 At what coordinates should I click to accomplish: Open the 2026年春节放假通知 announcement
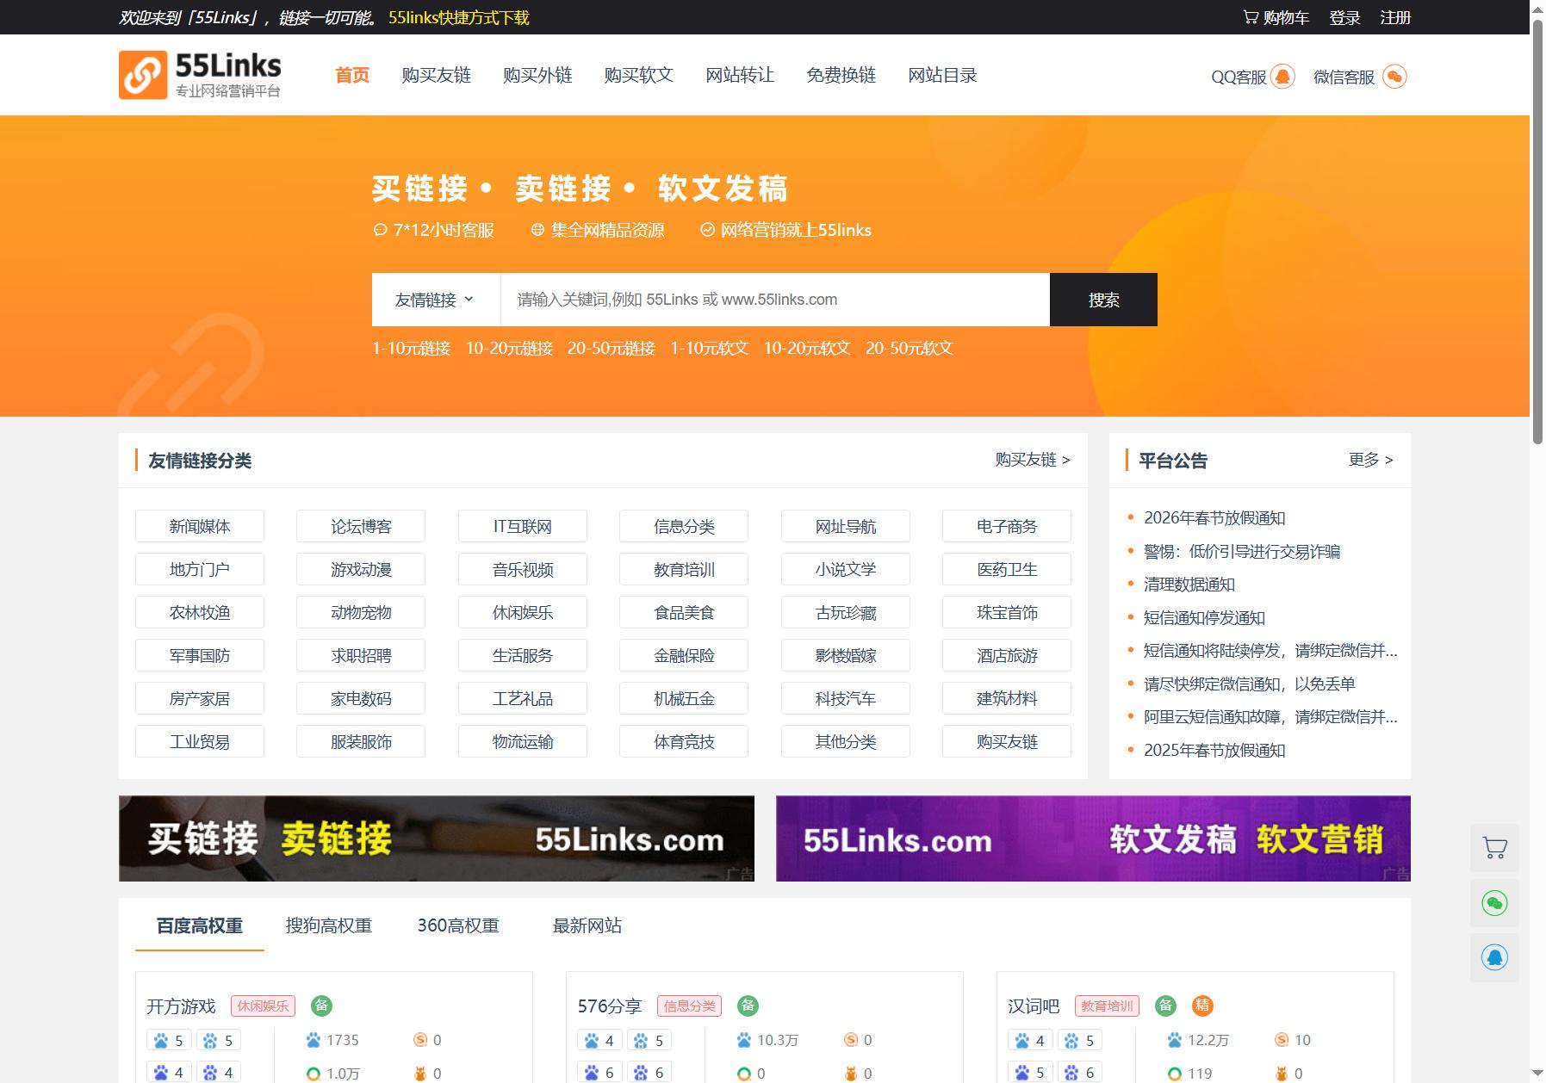tap(1214, 517)
